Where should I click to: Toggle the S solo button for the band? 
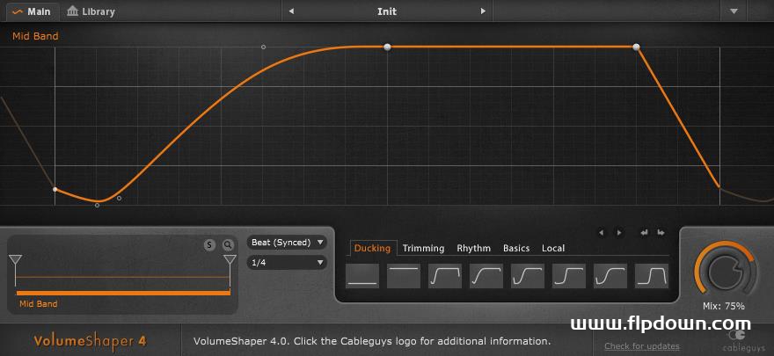[x=210, y=244]
